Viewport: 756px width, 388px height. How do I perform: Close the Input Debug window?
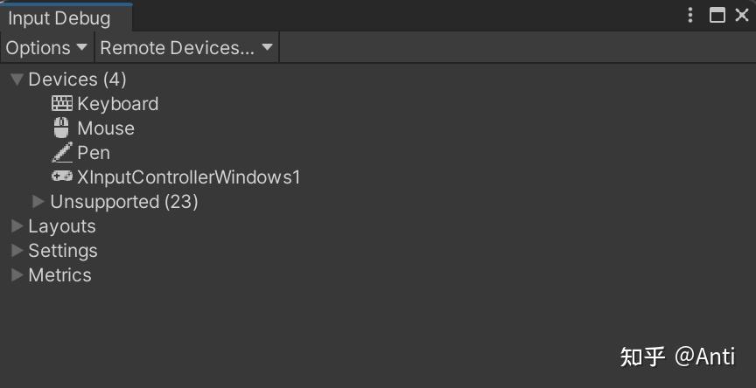tap(741, 15)
